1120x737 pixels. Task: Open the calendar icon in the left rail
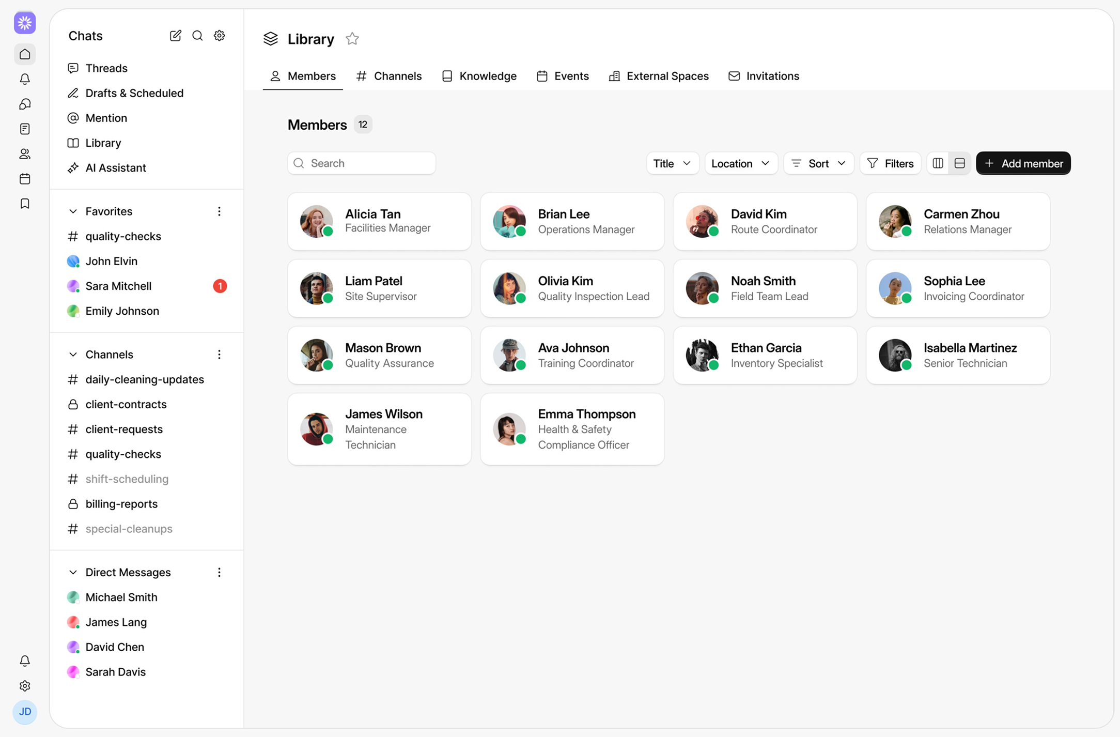pos(25,178)
